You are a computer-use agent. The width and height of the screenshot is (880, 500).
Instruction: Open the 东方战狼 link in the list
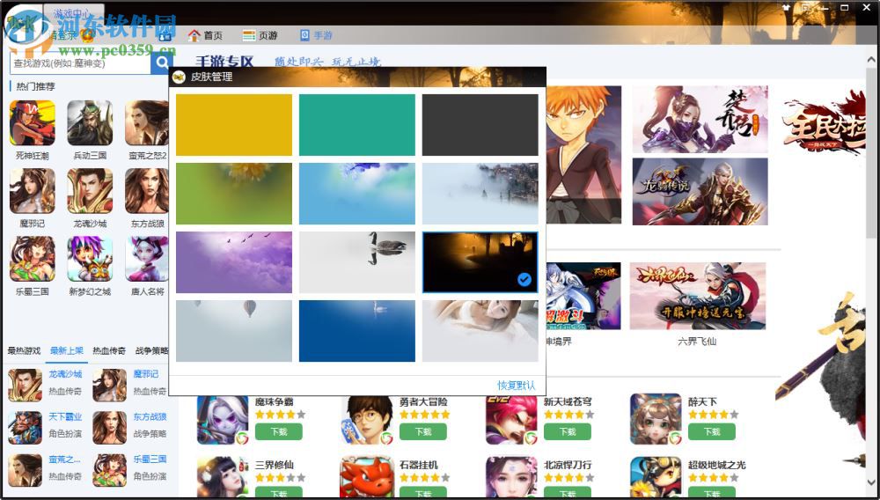tap(150, 416)
